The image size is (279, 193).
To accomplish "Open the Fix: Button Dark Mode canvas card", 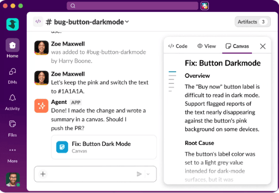I will click(x=104, y=147).
